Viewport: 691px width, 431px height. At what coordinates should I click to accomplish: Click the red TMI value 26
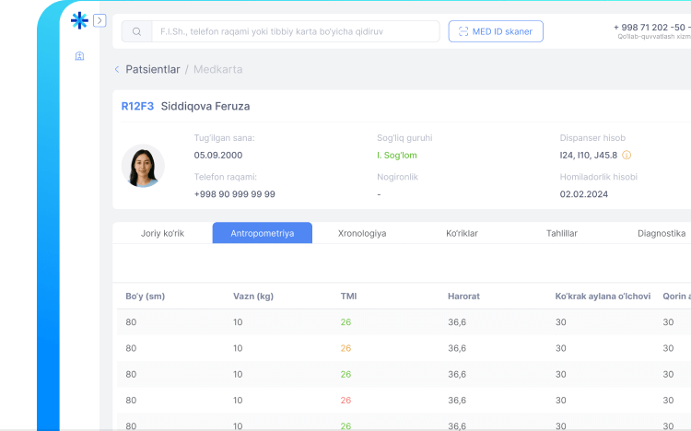click(345, 401)
